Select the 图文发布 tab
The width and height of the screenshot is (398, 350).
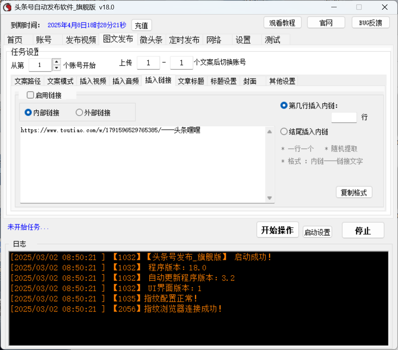(x=118, y=39)
